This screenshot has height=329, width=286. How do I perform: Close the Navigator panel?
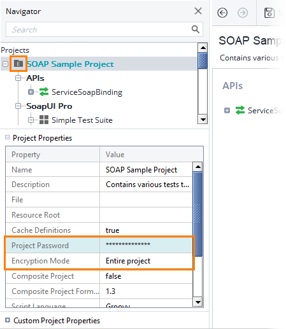[198, 11]
